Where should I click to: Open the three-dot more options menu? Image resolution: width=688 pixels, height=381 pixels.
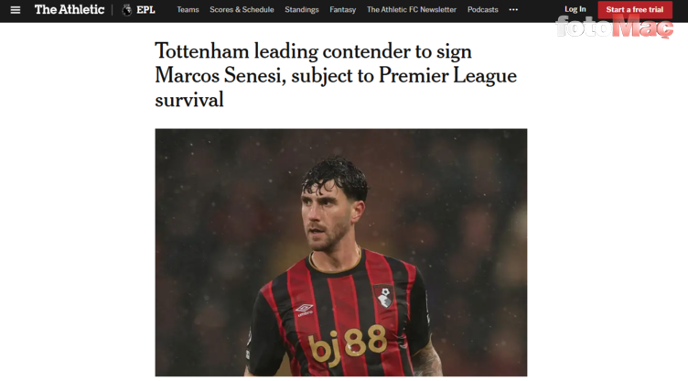513,10
